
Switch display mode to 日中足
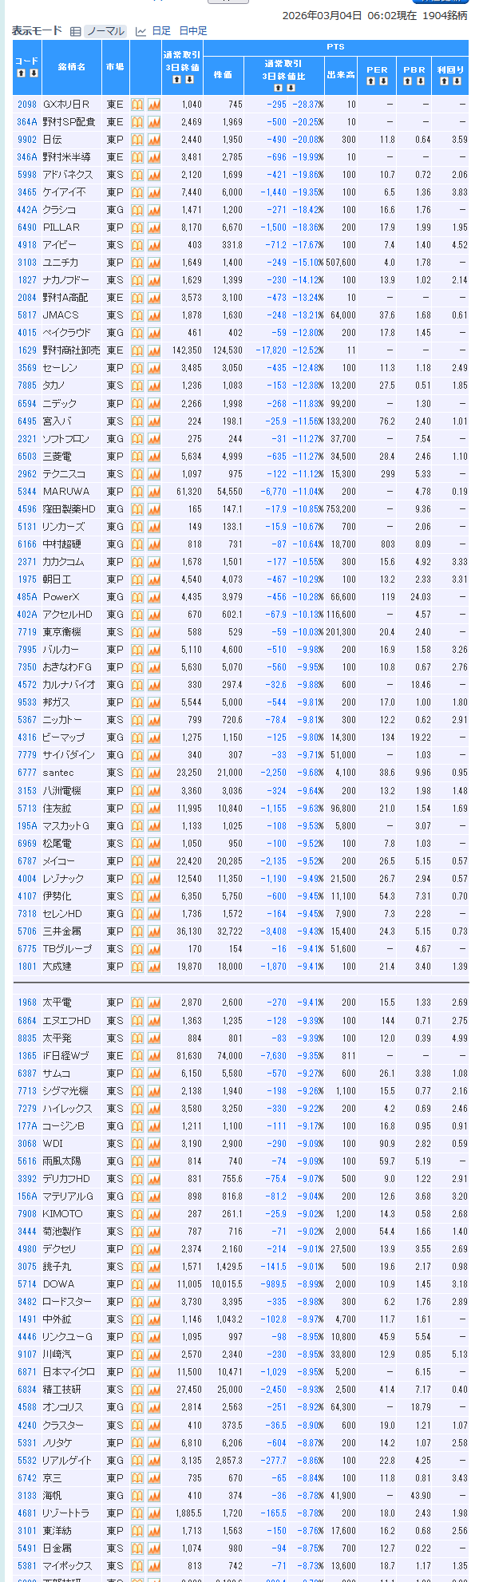(x=192, y=31)
